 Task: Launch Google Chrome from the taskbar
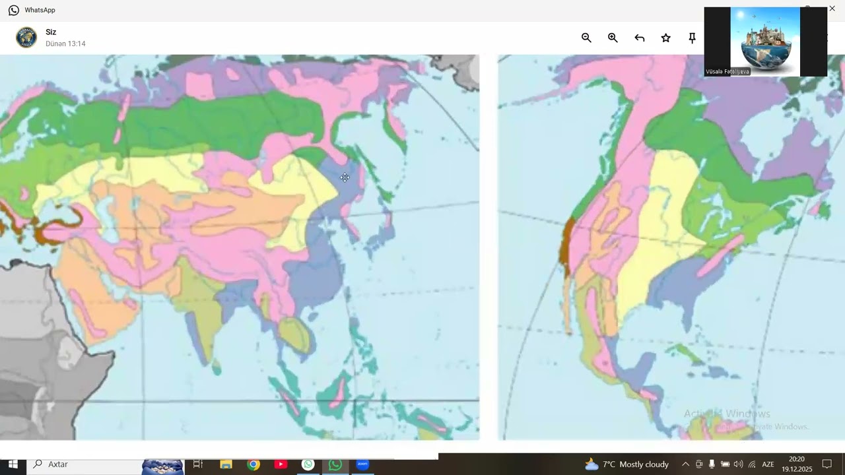[253, 464]
